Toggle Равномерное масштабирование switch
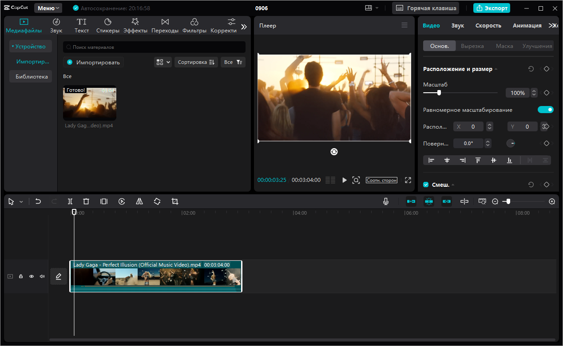This screenshot has width=563, height=346. click(546, 110)
